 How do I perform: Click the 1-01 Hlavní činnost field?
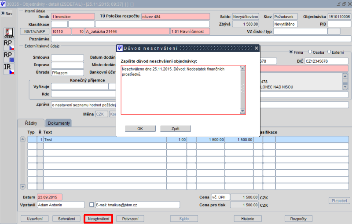pyautogui.click(x=190, y=31)
